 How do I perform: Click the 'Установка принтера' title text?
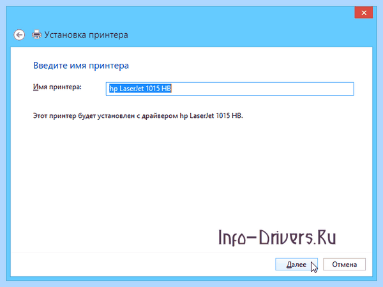point(86,35)
